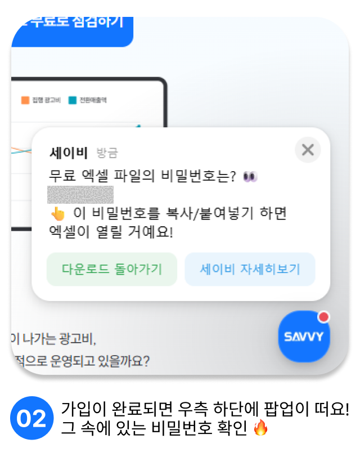Click the 다운로드 돌아가기 button
The width and height of the screenshot is (360, 457).
[x=112, y=269]
